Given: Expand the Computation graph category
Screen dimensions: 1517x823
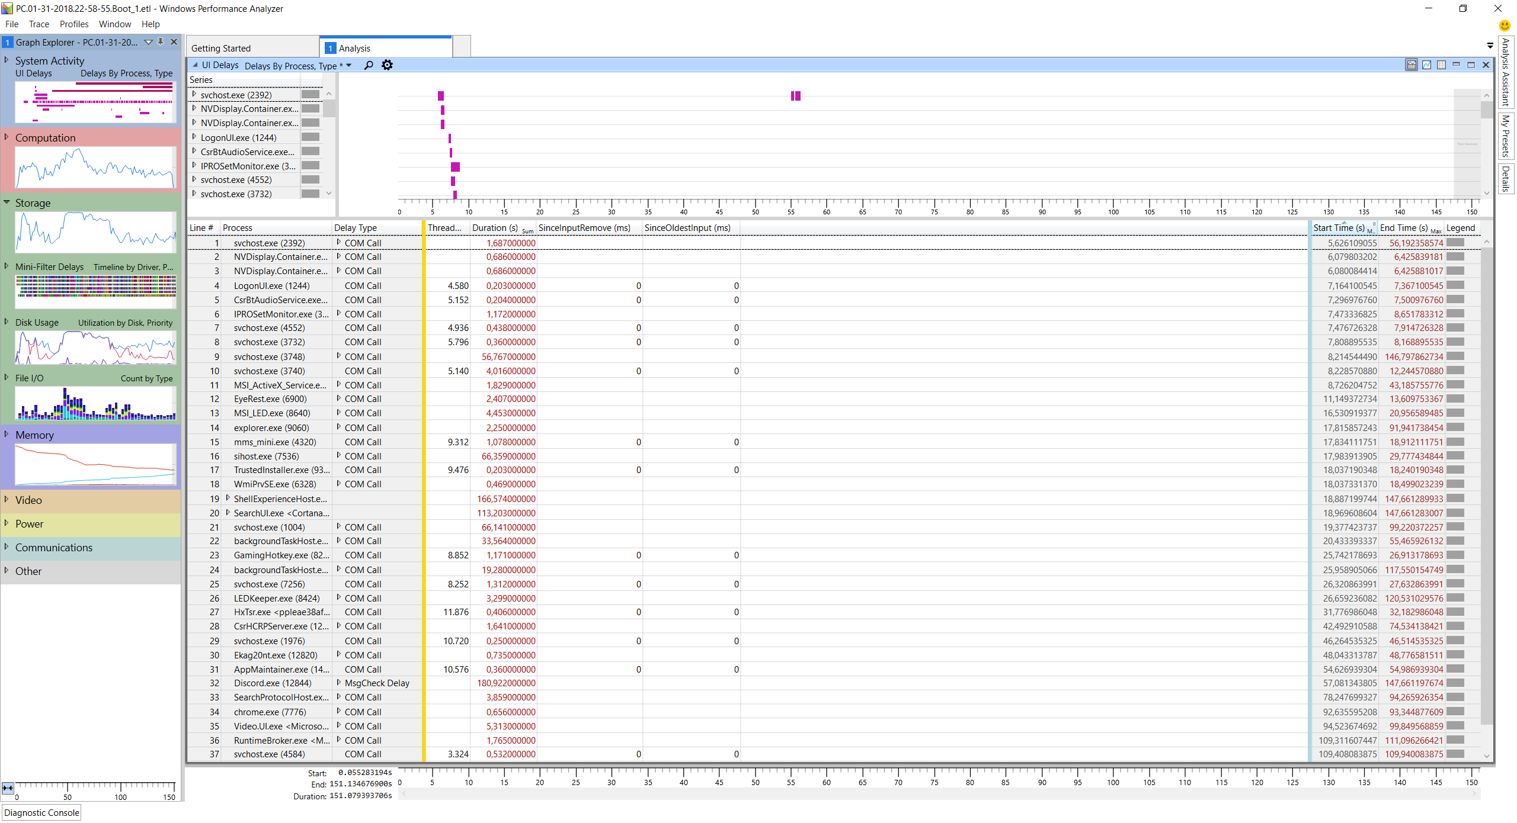Looking at the screenshot, I should [7, 137].
